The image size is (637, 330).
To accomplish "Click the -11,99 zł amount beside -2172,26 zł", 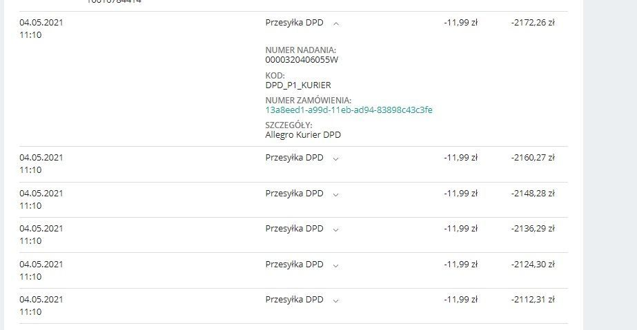I will (461, 23).
